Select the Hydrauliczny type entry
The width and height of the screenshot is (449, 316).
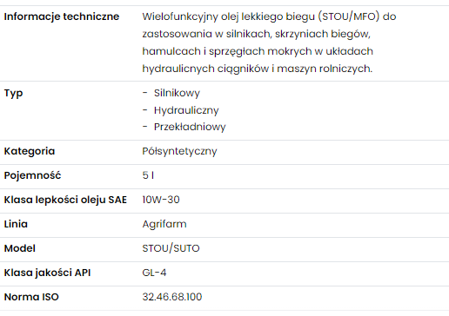click(186, 110)
